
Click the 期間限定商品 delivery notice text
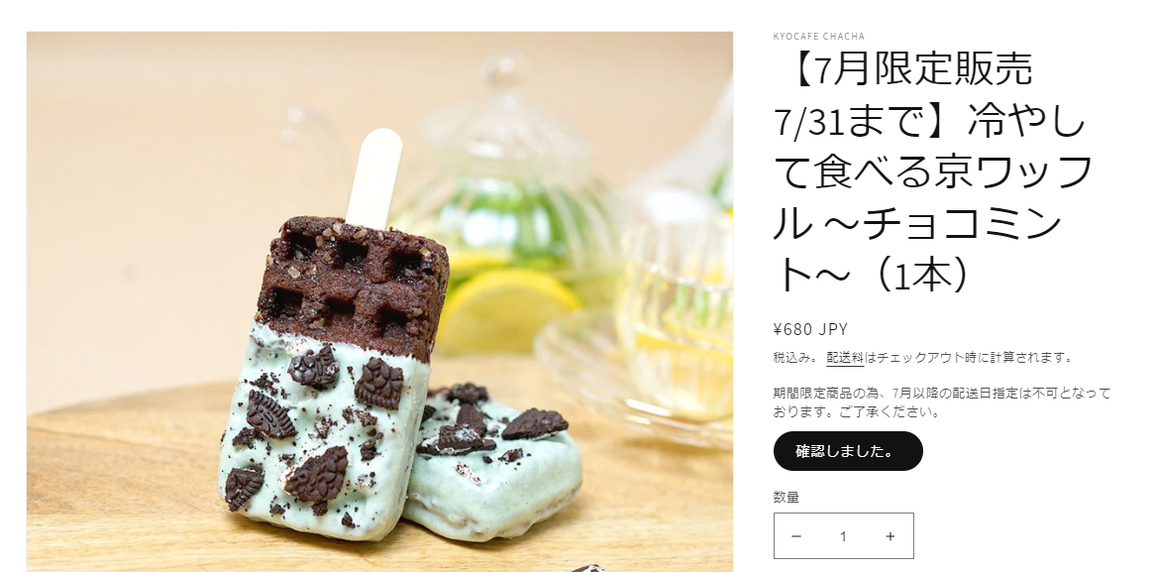[x=941, y=401]
